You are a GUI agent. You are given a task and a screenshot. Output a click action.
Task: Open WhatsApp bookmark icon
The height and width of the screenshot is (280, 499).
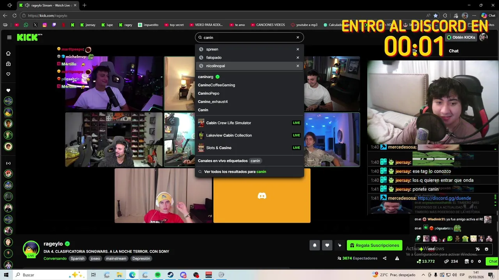[26, 24]
